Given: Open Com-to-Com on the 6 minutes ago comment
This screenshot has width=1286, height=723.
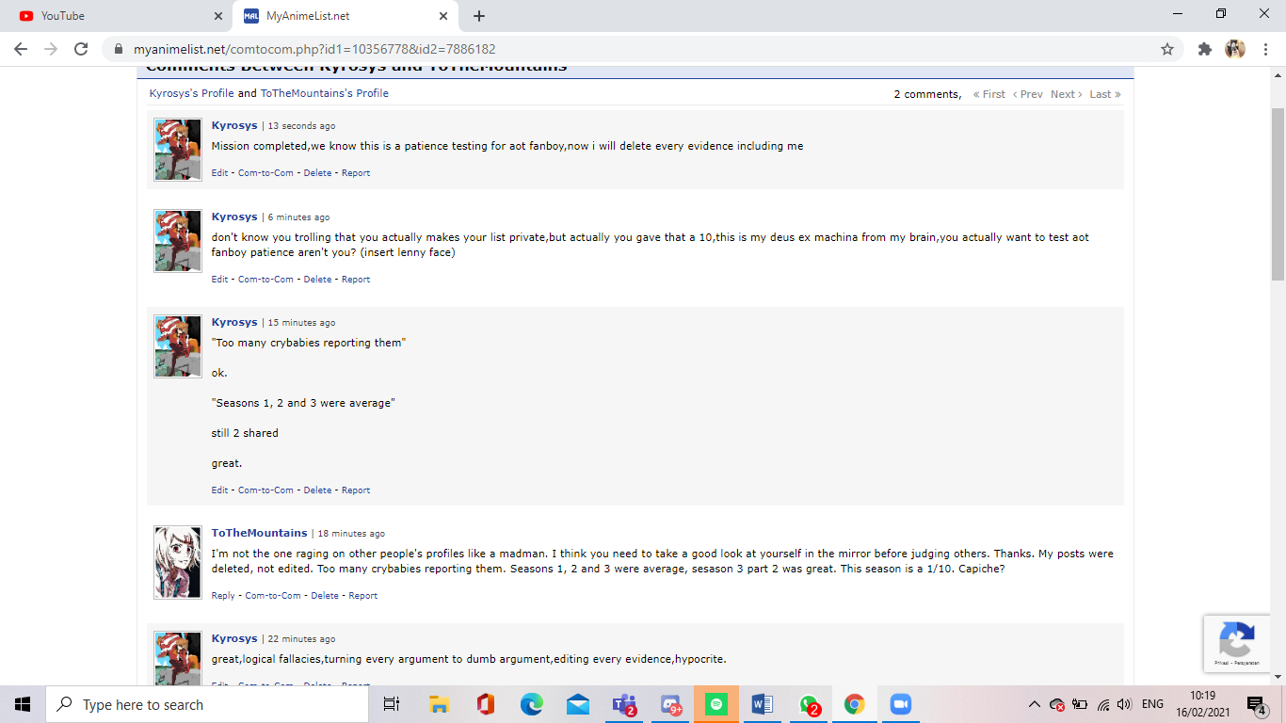Looking at the screenshot, I should (x=265, y=280).
